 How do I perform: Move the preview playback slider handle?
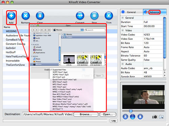tap(131, 111)
